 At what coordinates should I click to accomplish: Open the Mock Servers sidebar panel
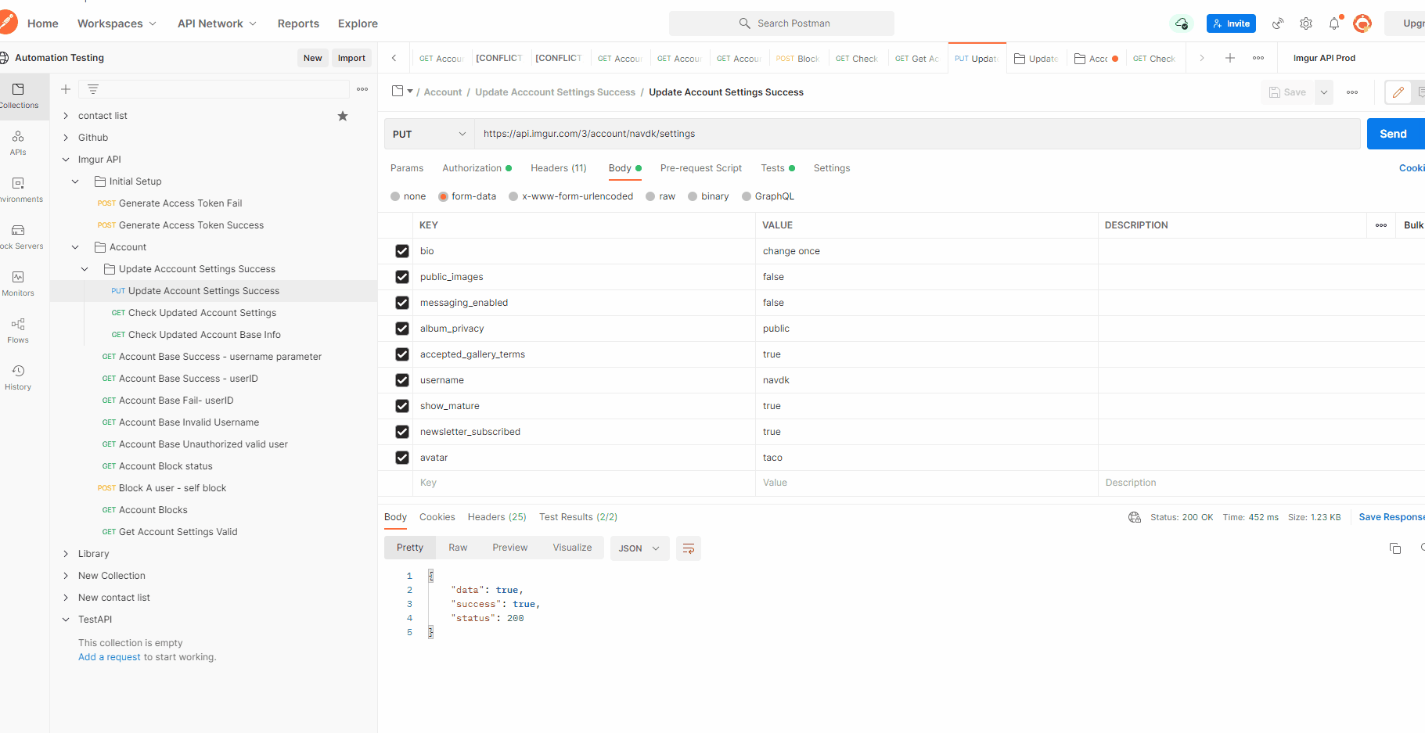[x=19, y=237]
